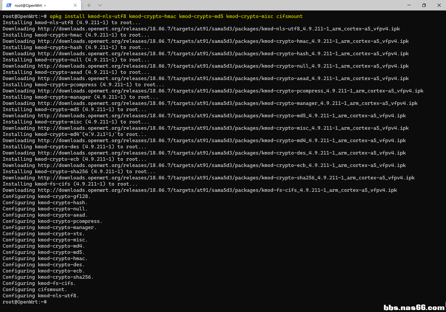Click the opkg install command text

(x=176, y=16)
